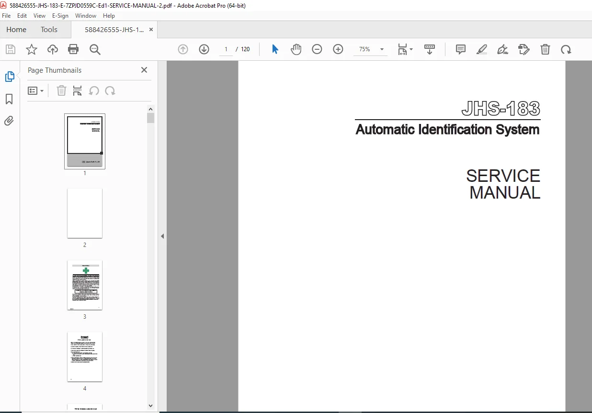Select page 4 thumbnail
Viewport: 592px width, 413px height.
pyautogui.click(x=85, y=357)
